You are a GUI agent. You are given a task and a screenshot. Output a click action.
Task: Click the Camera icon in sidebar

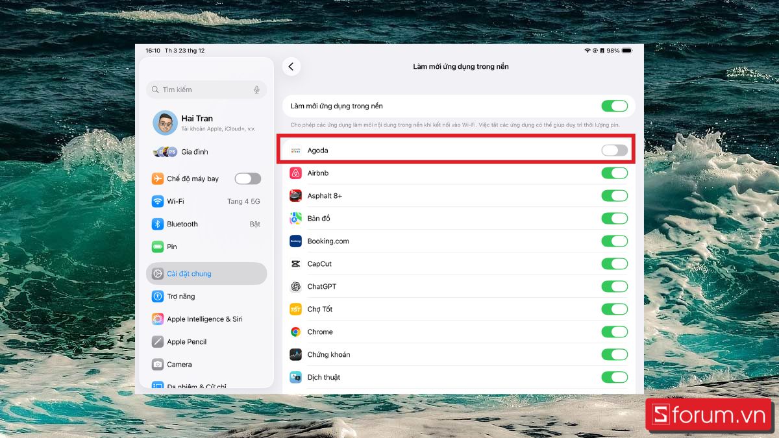[158, 365]
